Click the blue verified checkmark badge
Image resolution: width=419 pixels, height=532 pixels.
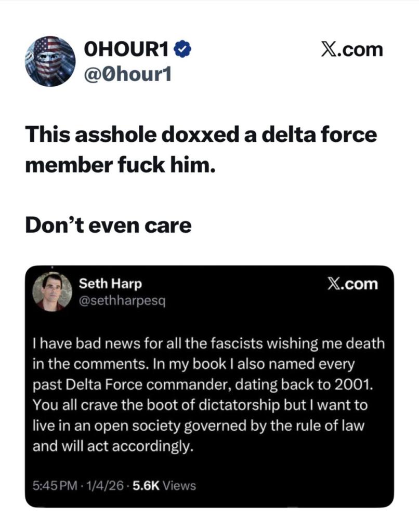click(185, 49)
